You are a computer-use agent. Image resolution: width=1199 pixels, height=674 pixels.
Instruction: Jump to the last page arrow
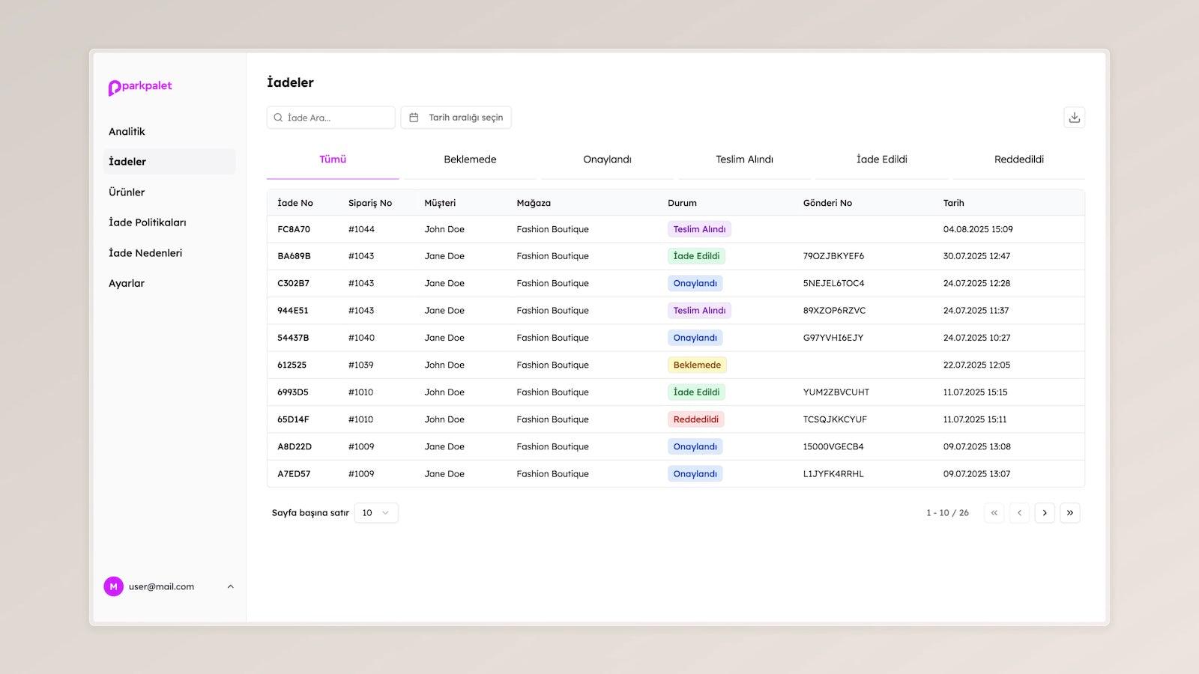pos(1069,513)
